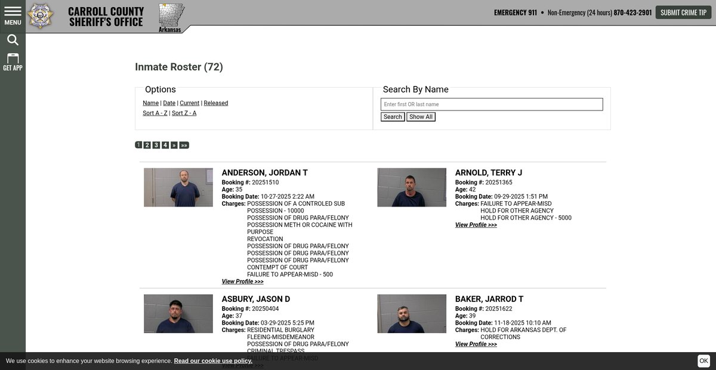Go to page 2 of roster

point(147,145)
